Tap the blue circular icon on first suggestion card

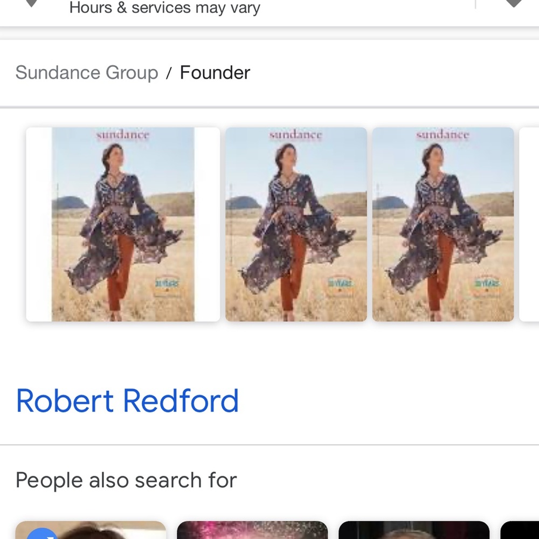[42, 534]
